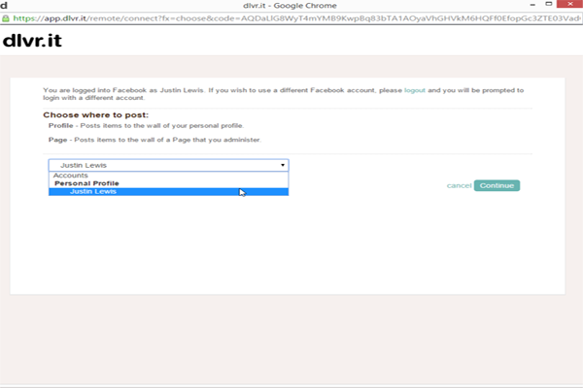Viewport: 583px width, 388px height.
Task: Click the Continue button
Action: click(x=497, y=185)
